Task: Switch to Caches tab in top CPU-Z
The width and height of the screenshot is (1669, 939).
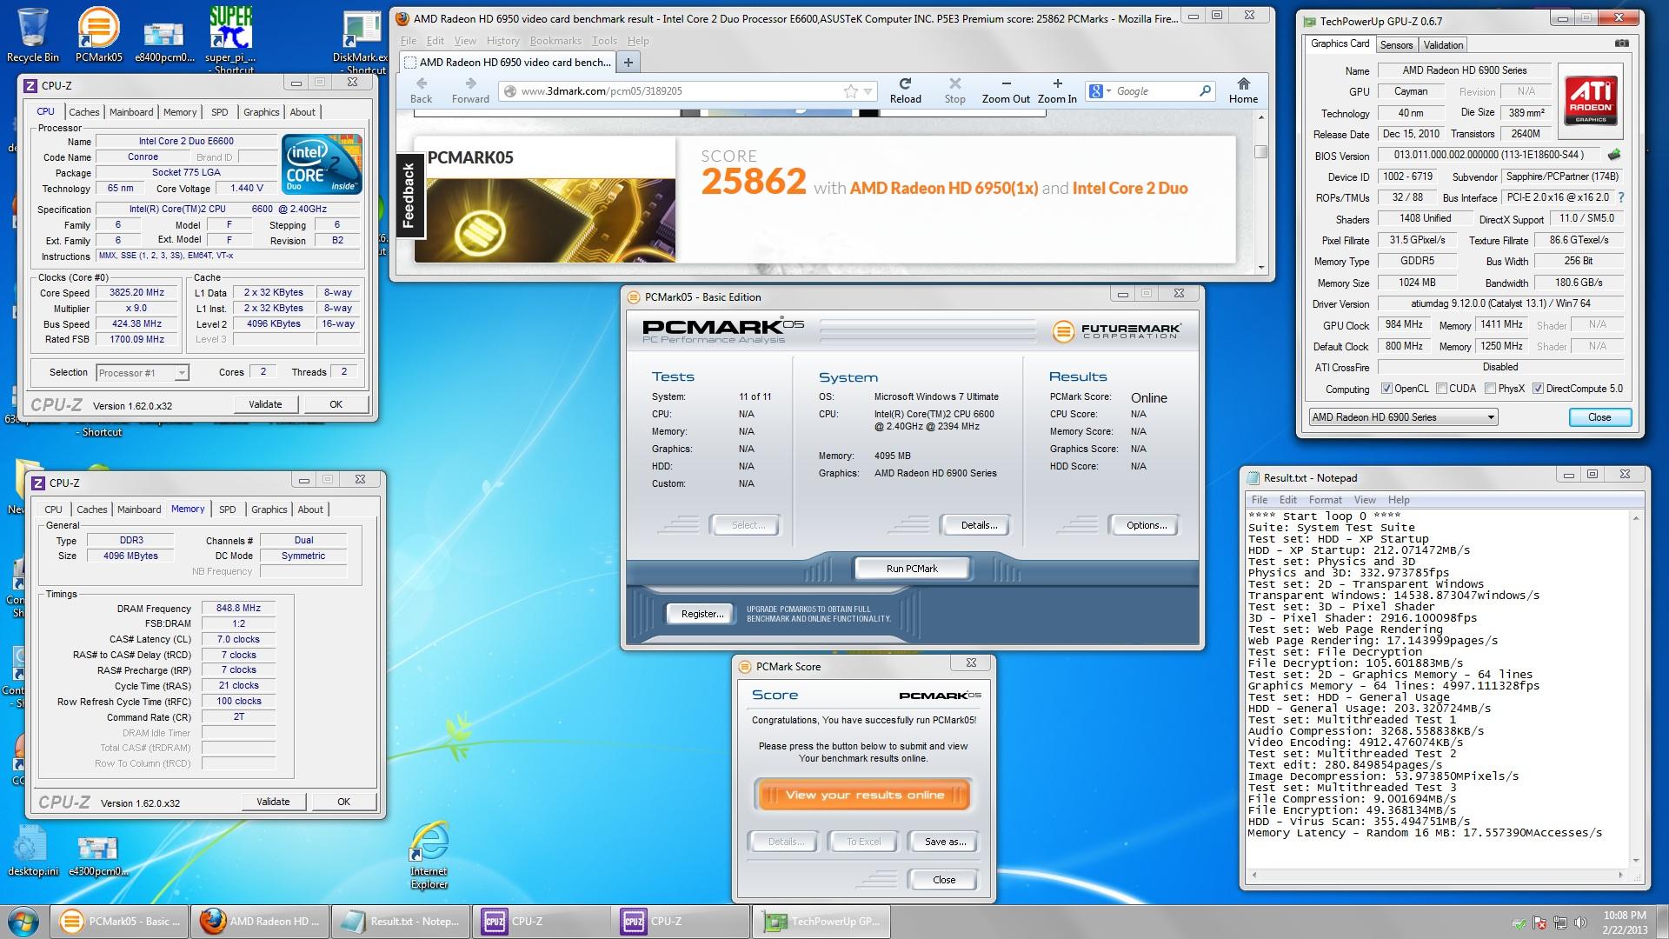Action: pyautogui.click(x=84, y=112)
